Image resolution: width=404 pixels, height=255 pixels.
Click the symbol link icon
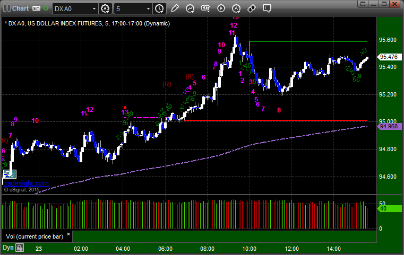[252, 8]
